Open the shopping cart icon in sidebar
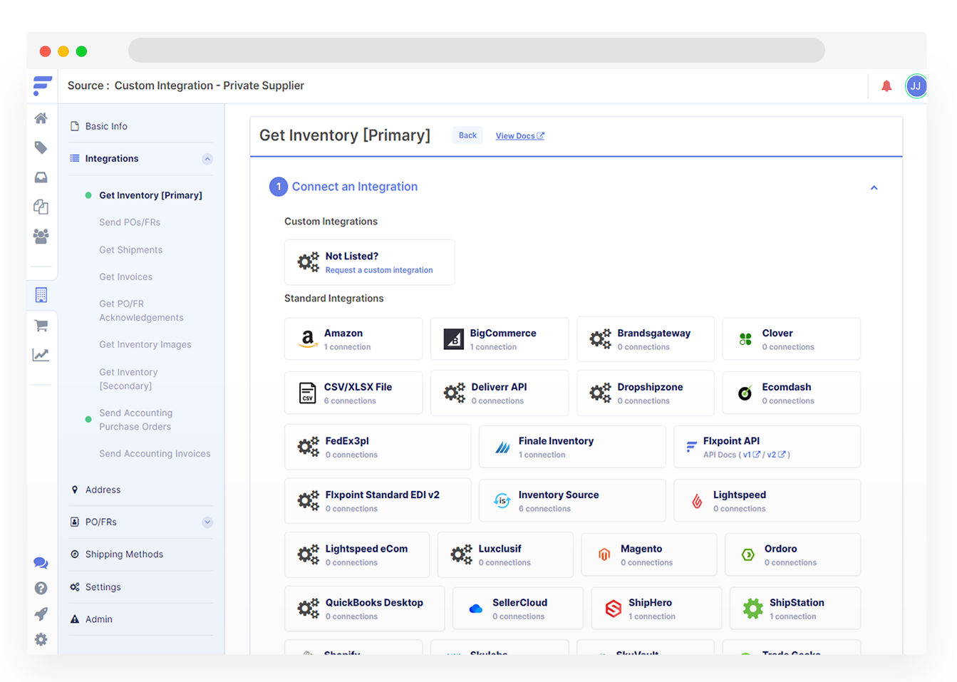The width and height of the screenshot is (957, 682). pos(41,326)
